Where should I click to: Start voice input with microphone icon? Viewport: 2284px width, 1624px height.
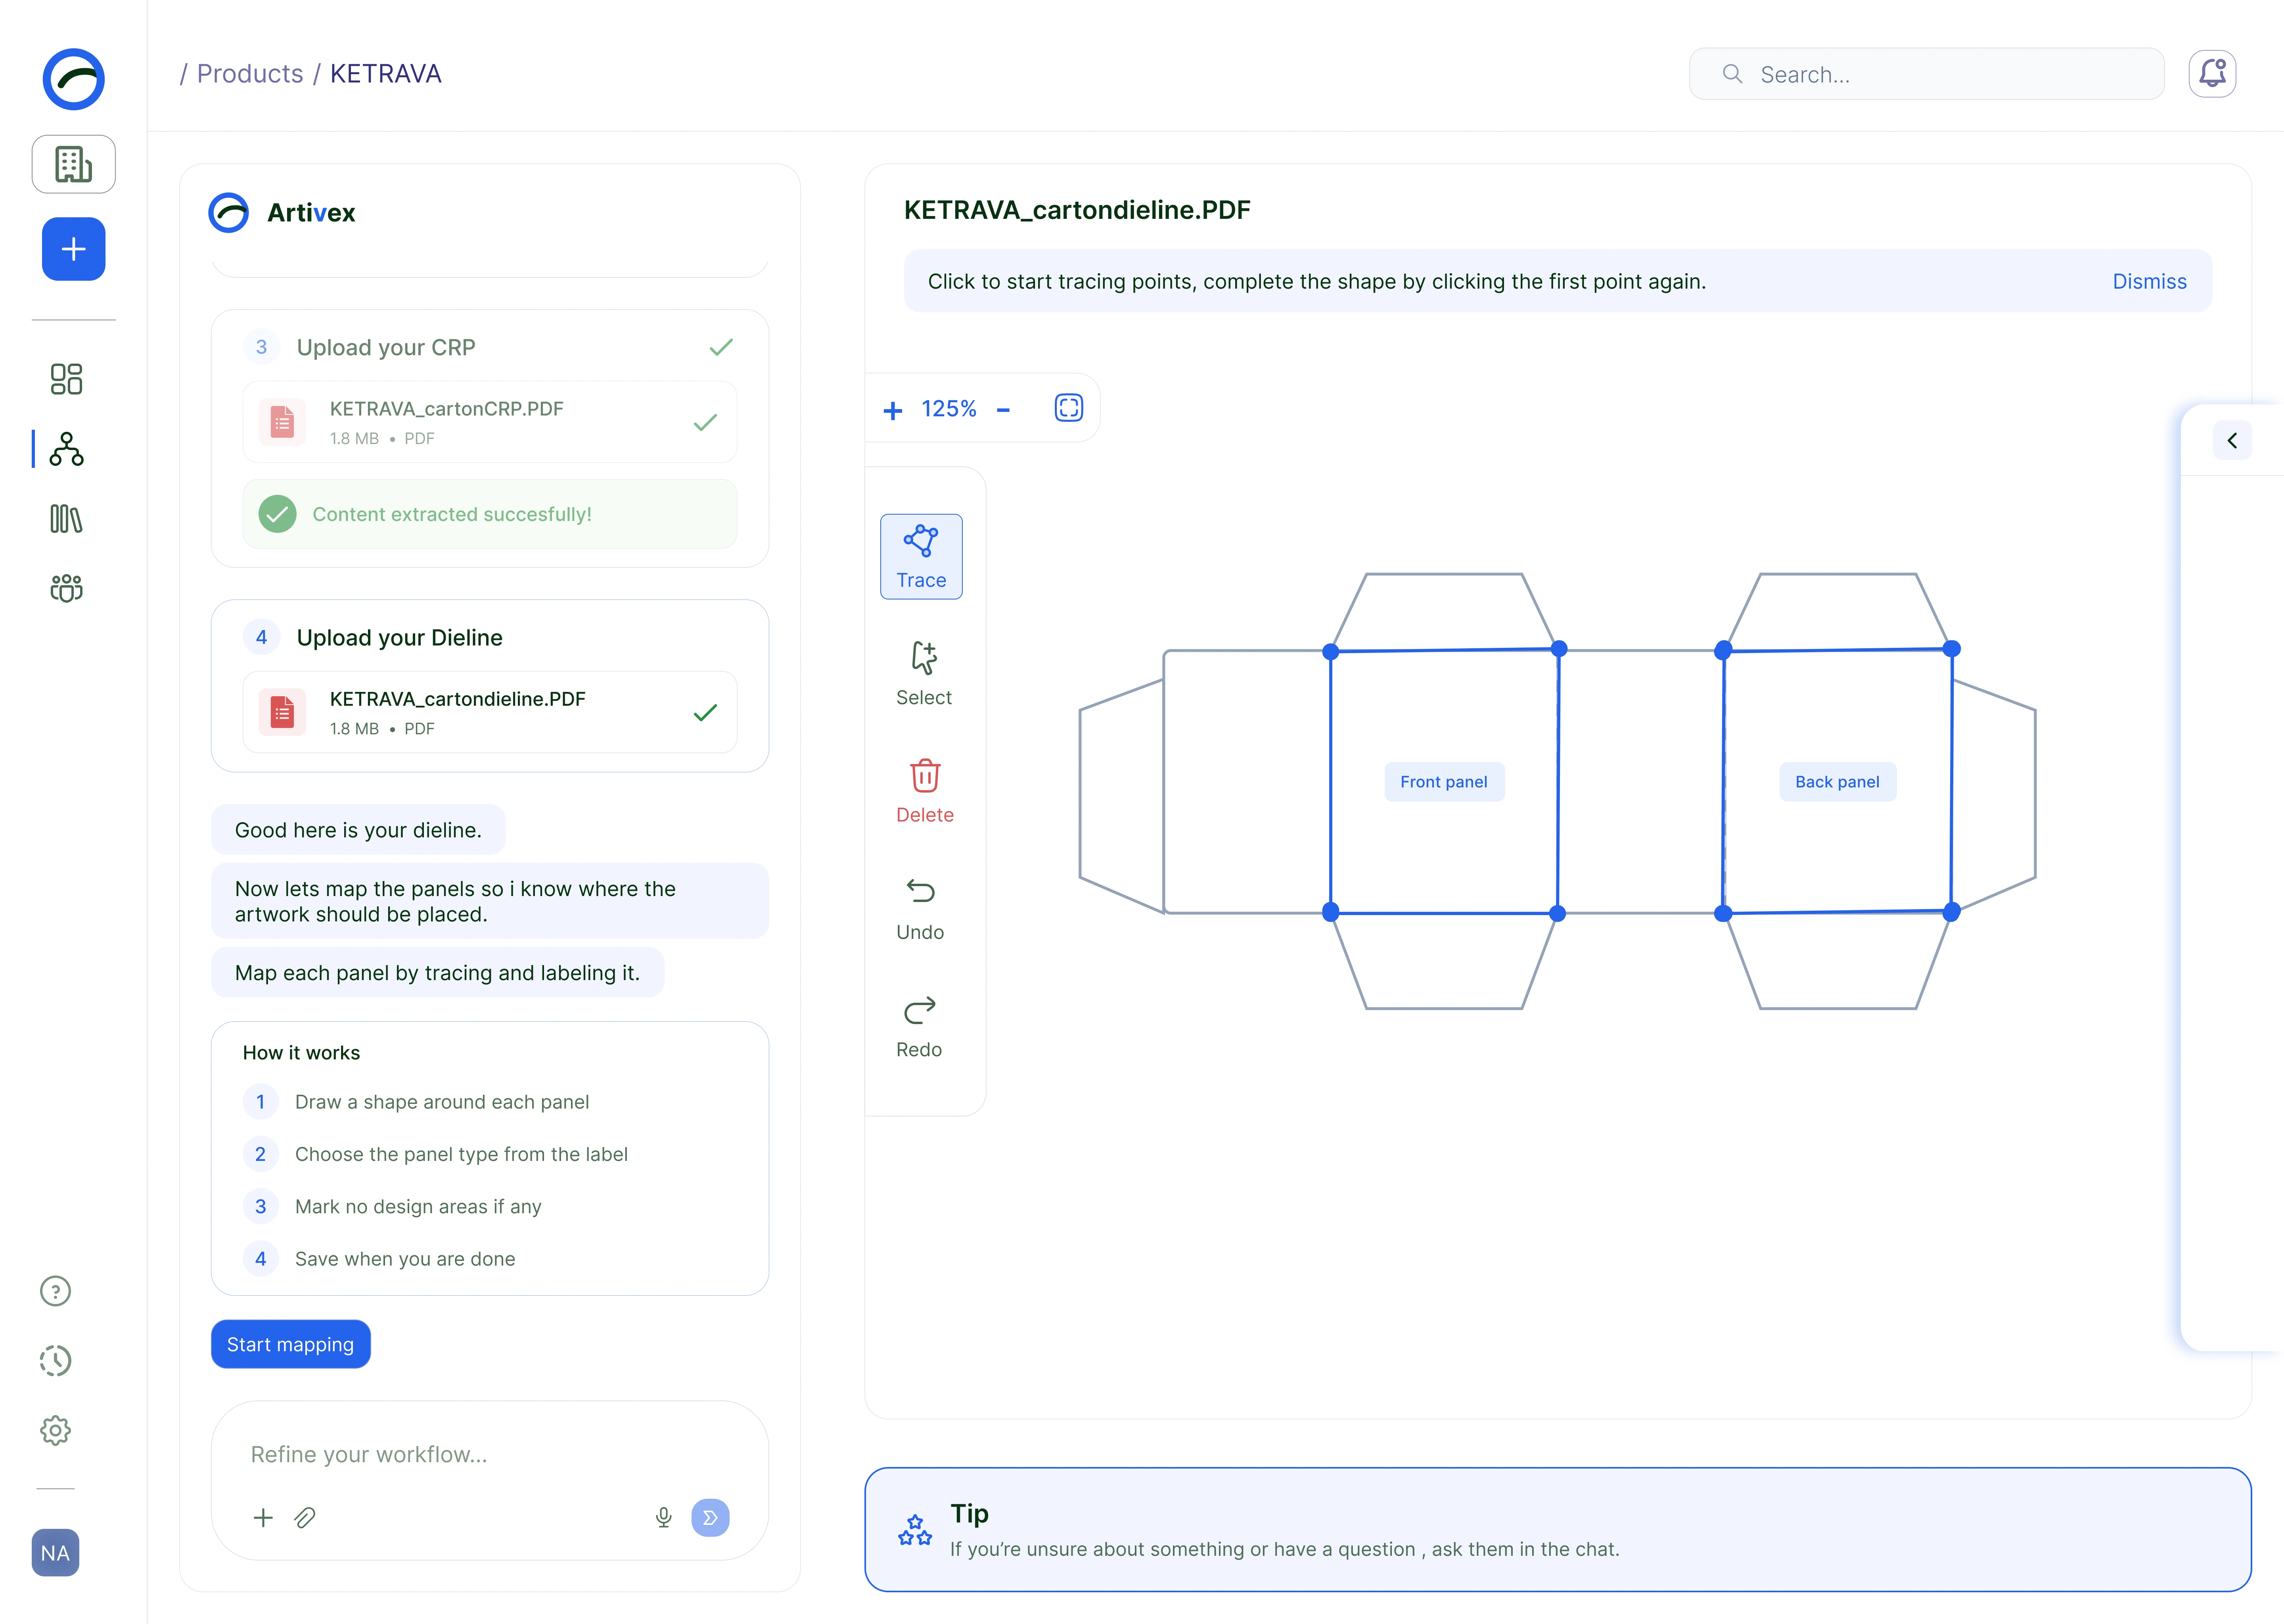point(663,1517)
